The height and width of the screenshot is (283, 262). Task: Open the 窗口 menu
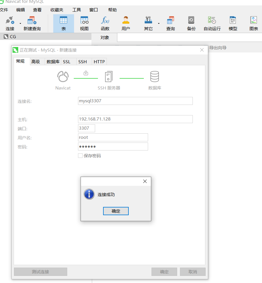coord(94,10)
